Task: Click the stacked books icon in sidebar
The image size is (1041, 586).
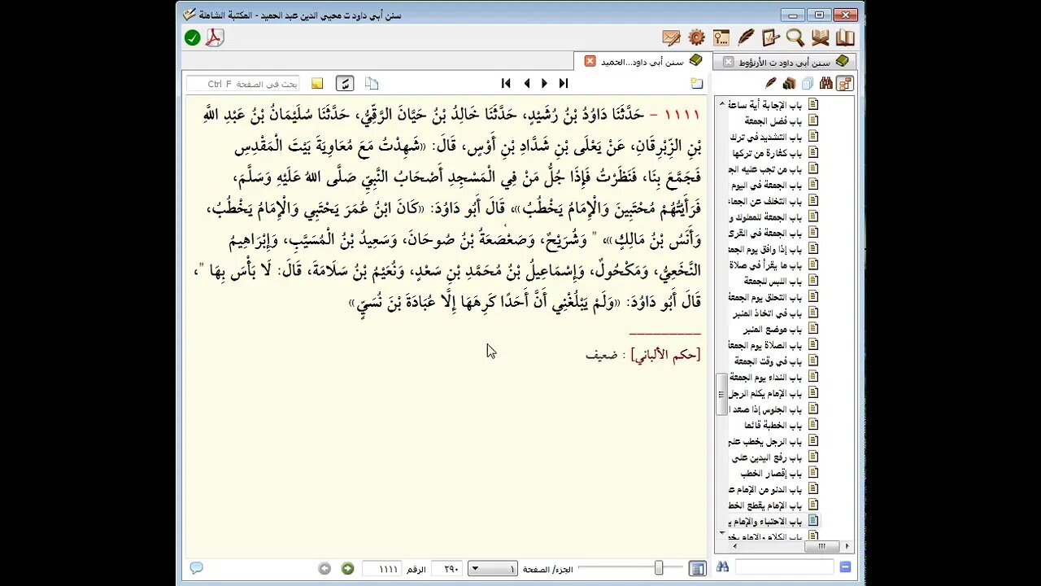Action: tap(789, 83)
